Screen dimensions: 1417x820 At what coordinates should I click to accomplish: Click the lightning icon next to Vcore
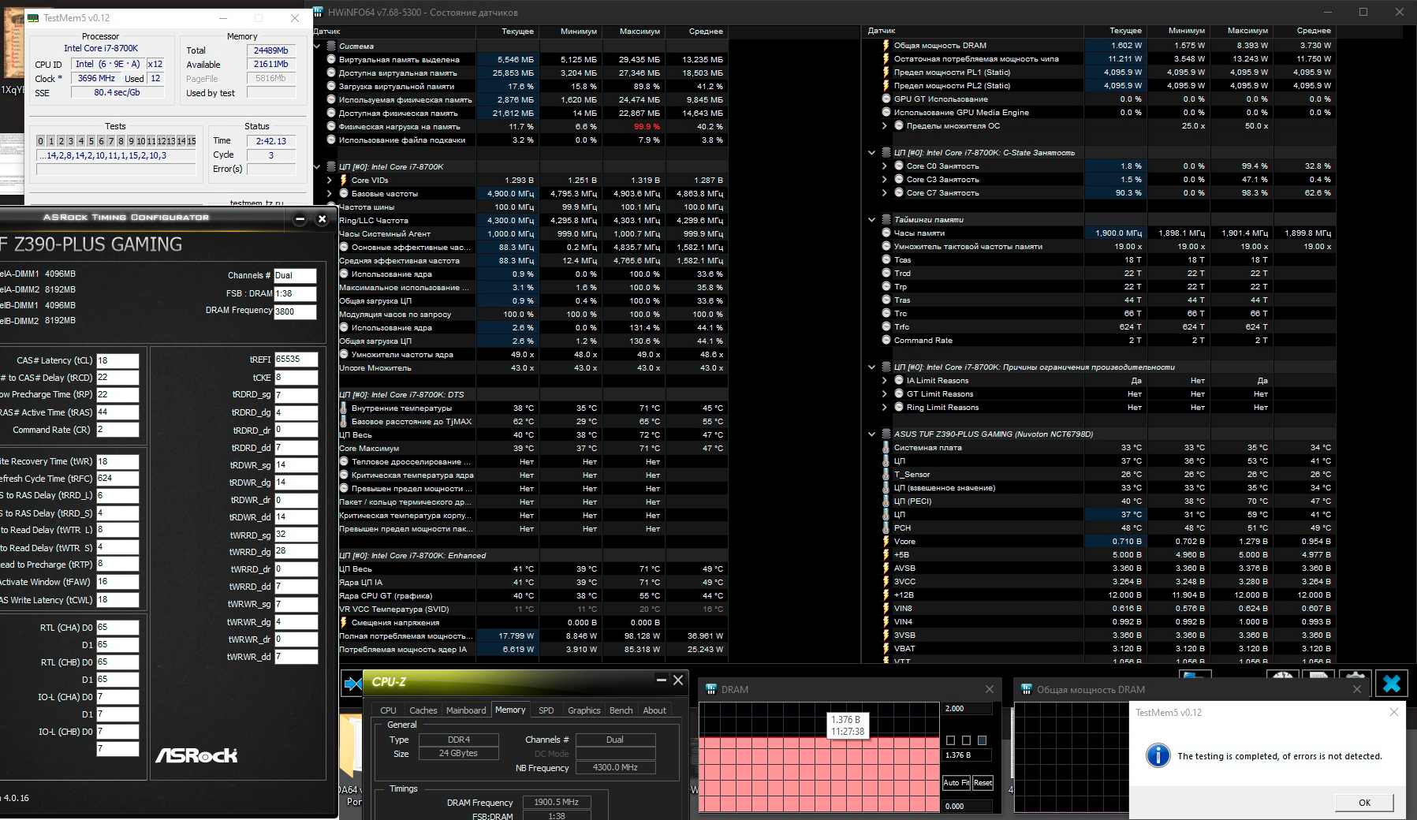[x=886, y=541]
